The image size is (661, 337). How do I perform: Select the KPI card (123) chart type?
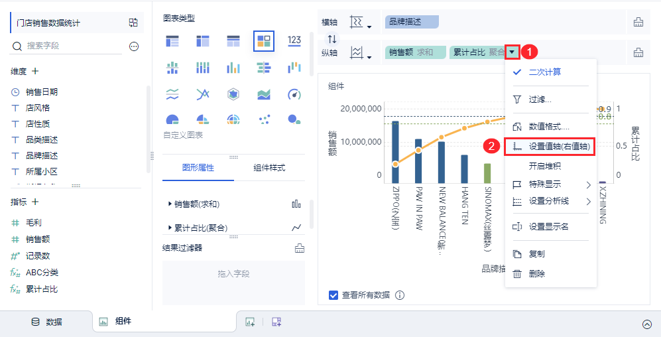[x=294, y=41]
